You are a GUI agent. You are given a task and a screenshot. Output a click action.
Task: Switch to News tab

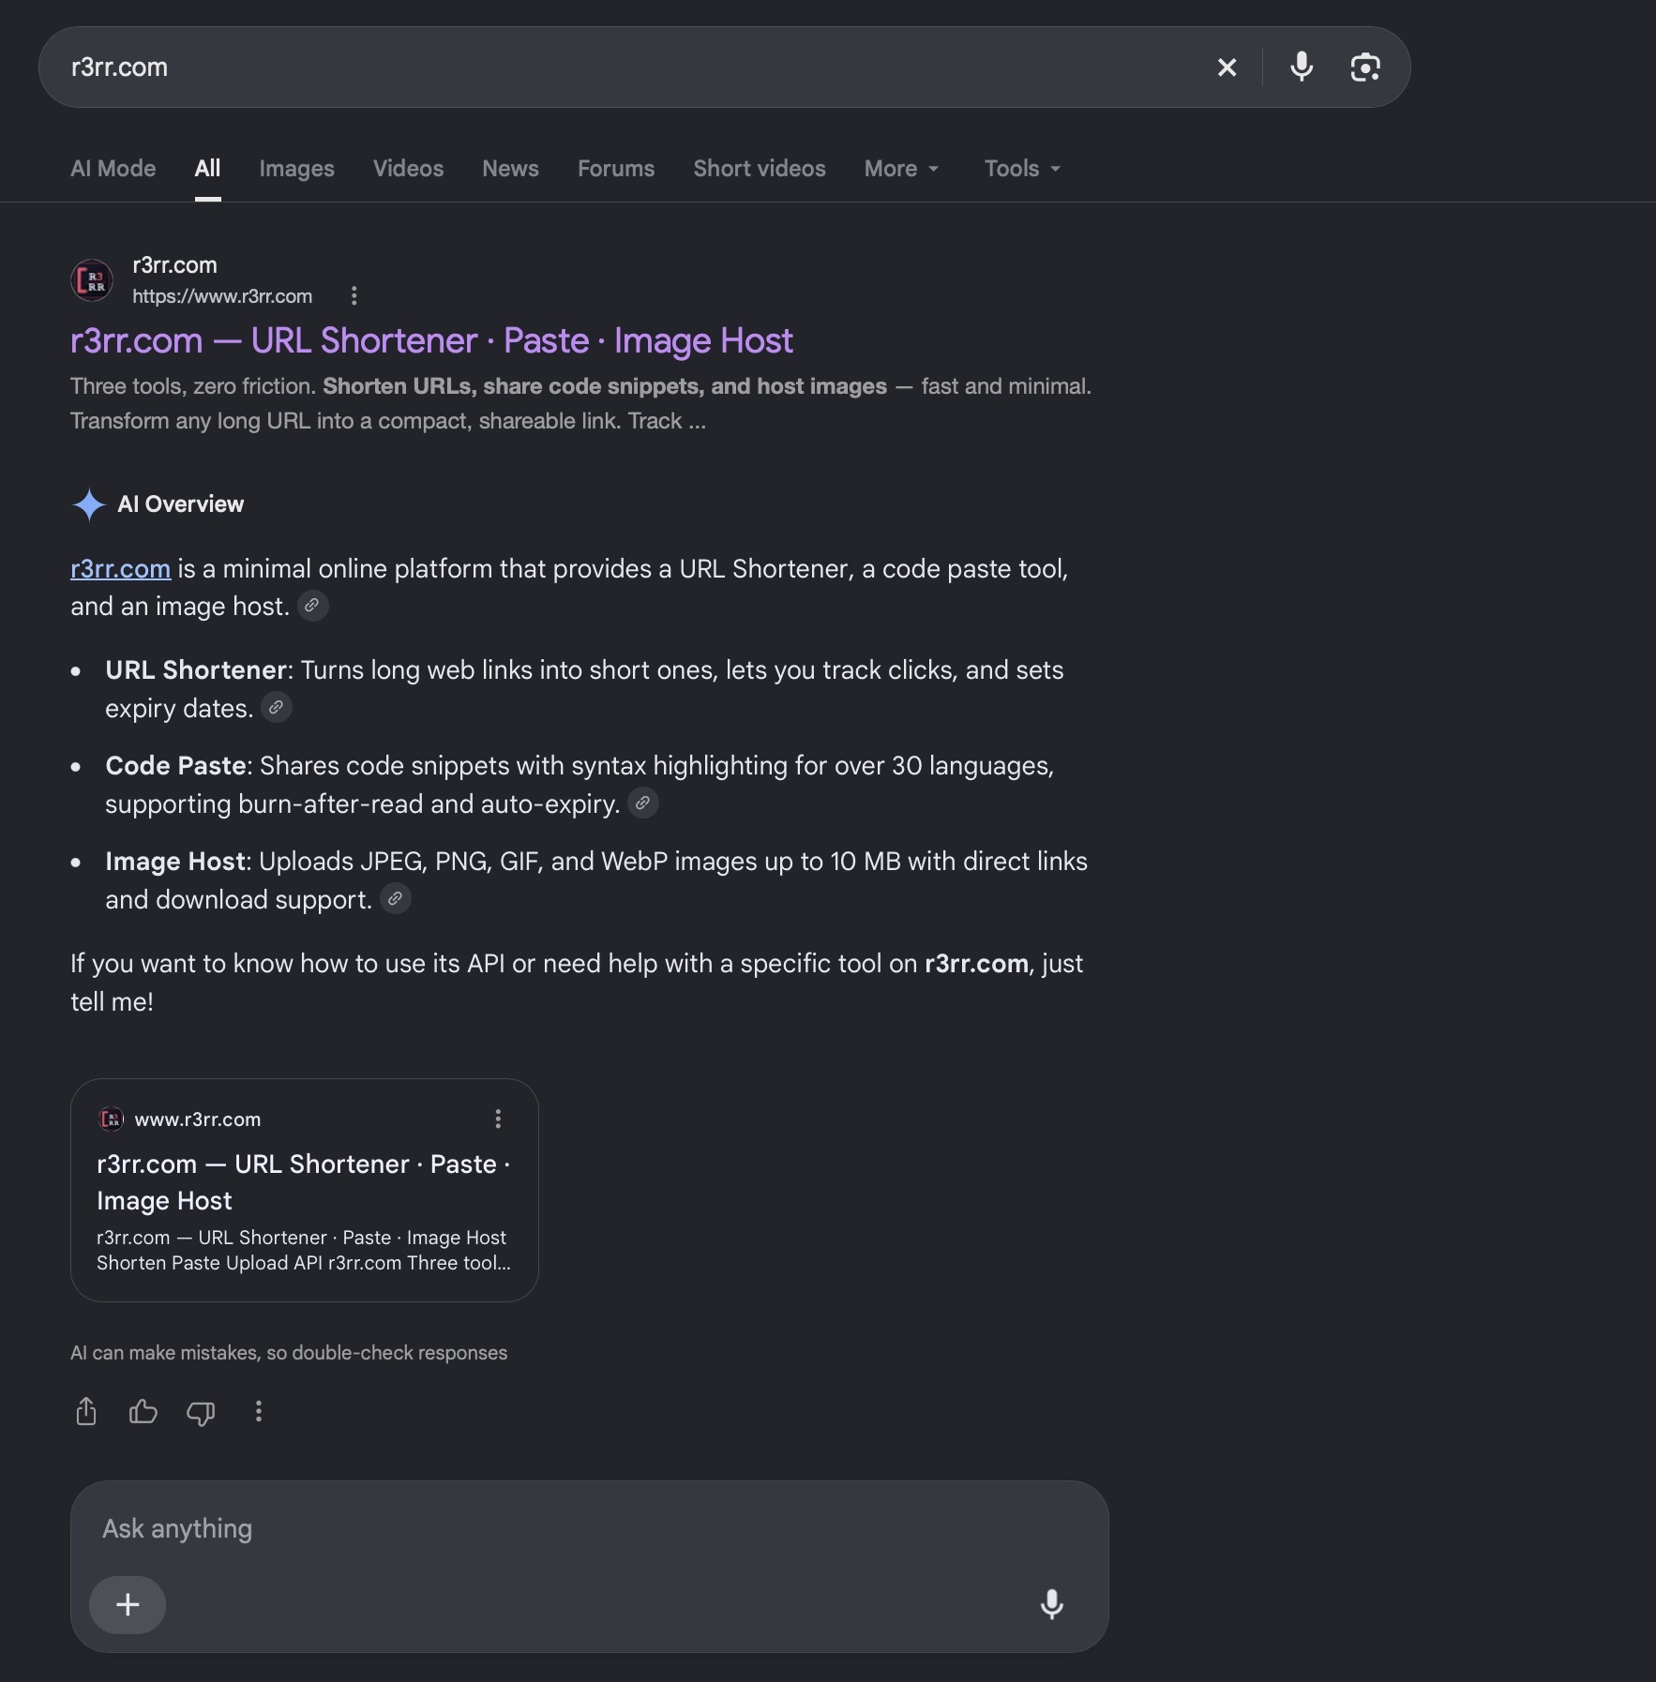click(510, 169)
